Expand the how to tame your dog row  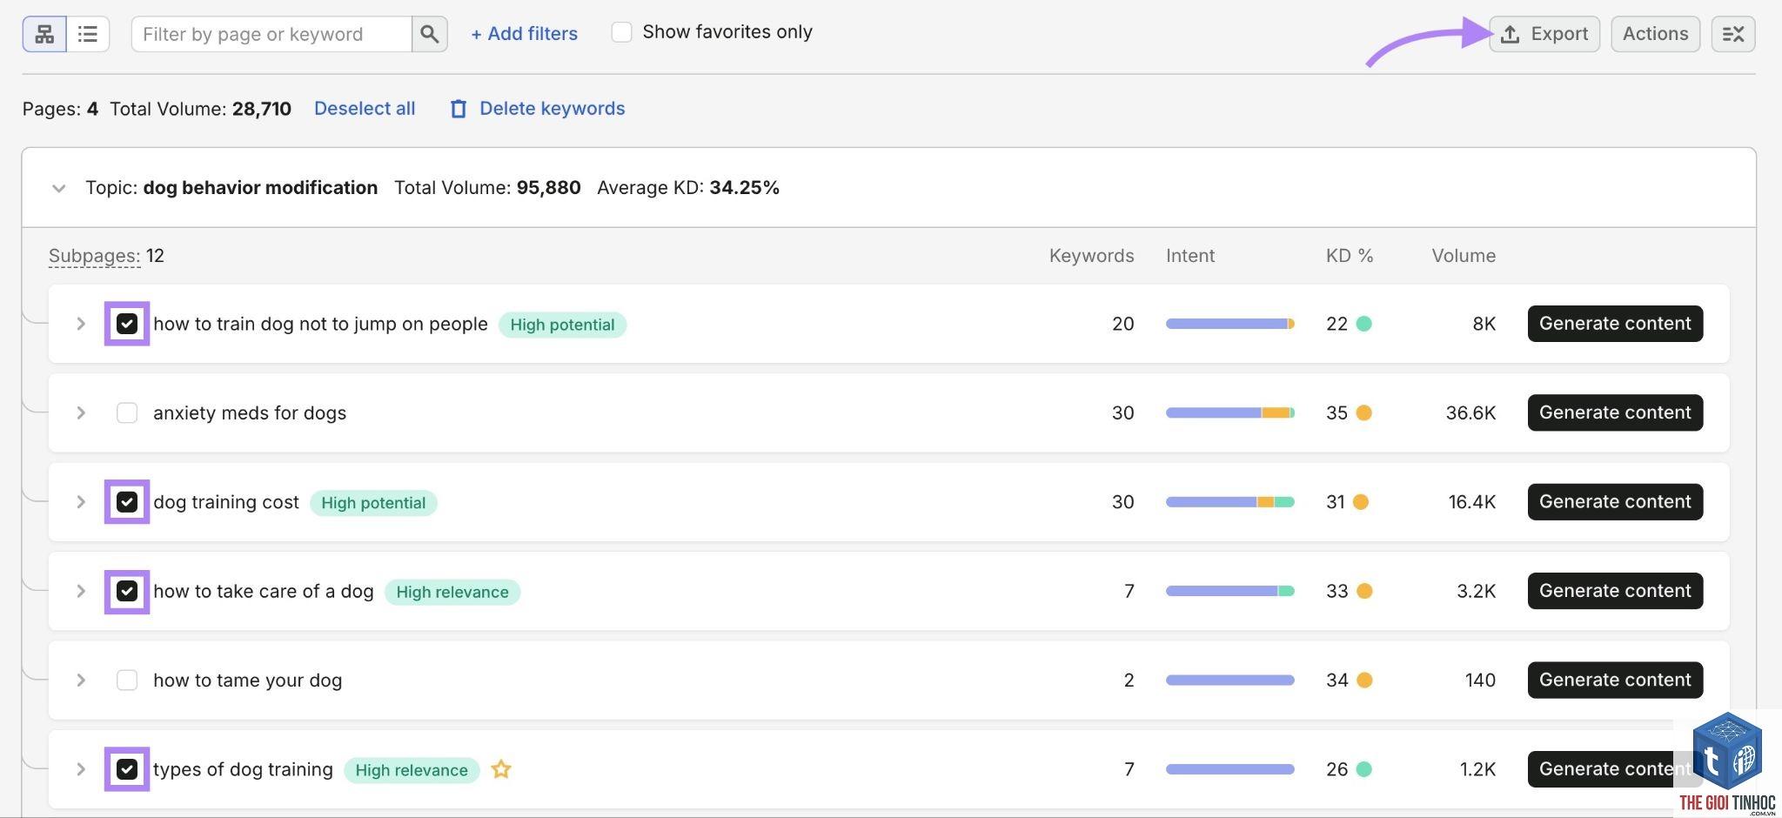(81, 681)
